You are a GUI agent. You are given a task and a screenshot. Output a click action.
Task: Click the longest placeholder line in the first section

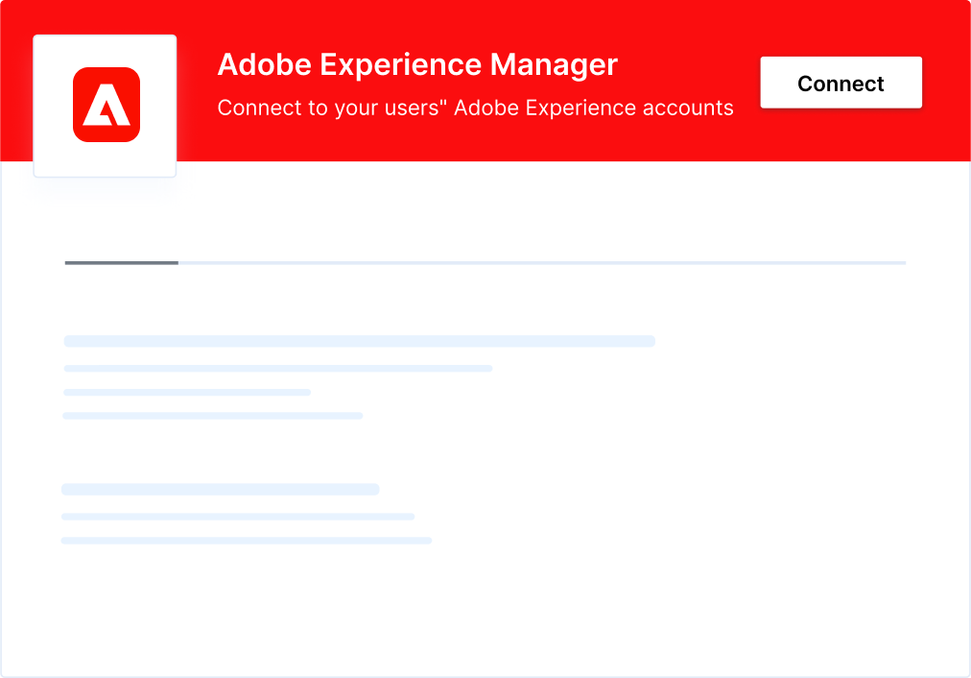pos(359,341)
